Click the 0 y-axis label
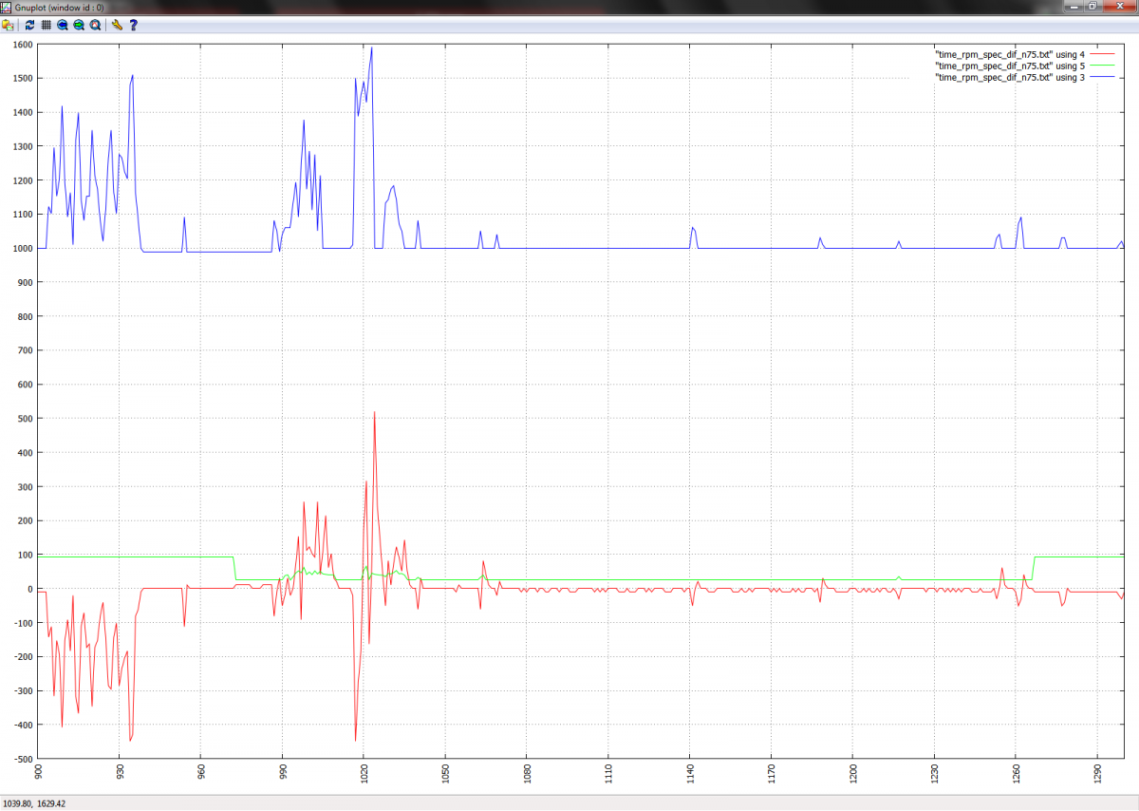The image size is (1139, 811). (x=30, y=589)
